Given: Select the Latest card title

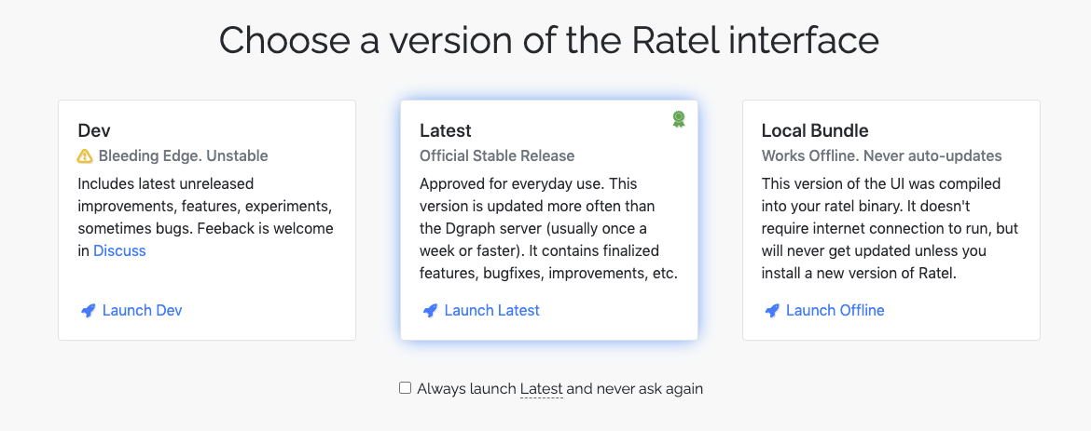Looking at the screenshot, I should [x=445, y=131].
